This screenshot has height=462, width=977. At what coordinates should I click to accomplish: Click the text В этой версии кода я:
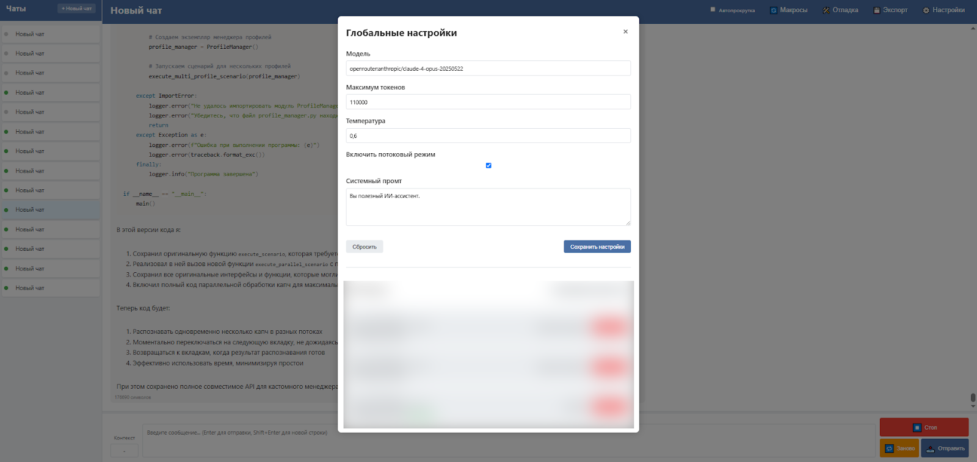tap(148, 229)
